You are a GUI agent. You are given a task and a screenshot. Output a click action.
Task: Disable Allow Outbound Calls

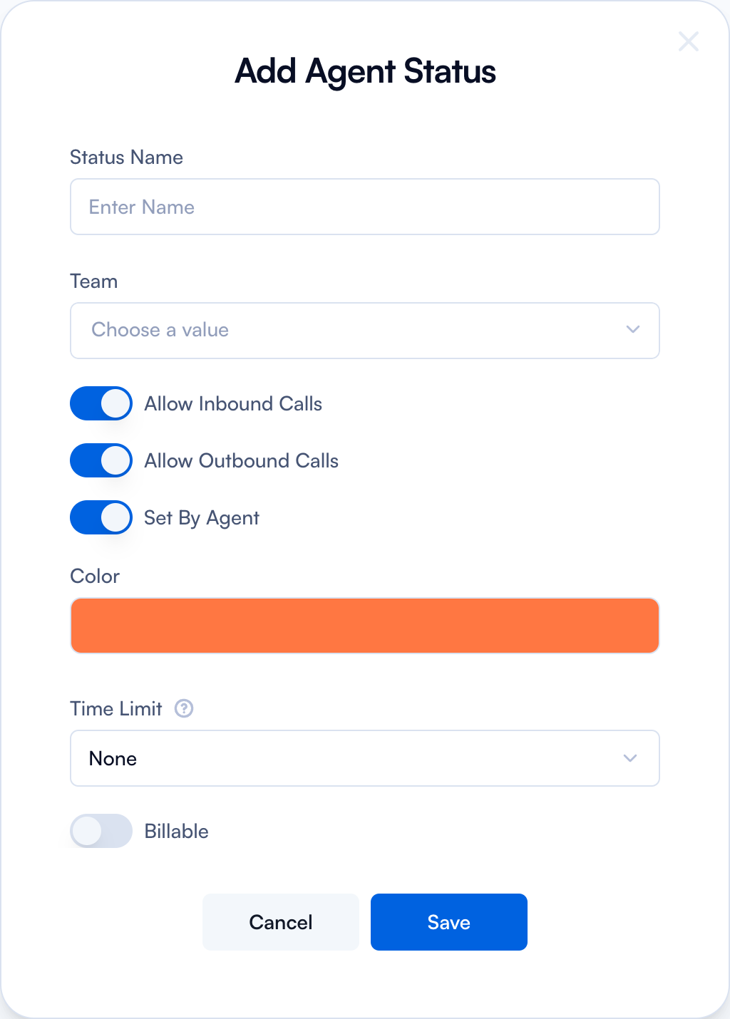101,460
